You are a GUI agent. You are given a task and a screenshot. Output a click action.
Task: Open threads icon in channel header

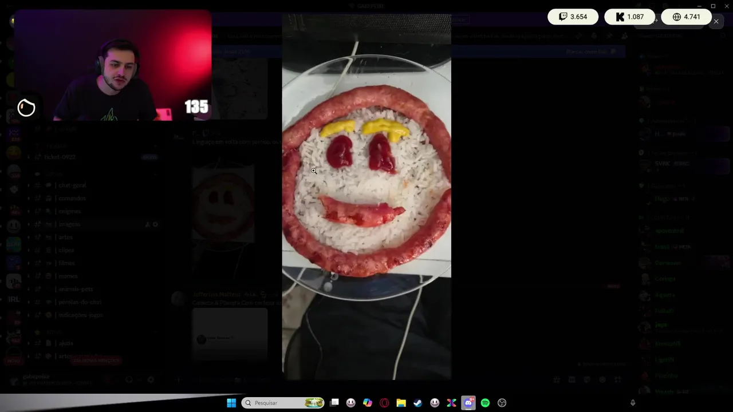pyautogui.click(x=579, y=35)
